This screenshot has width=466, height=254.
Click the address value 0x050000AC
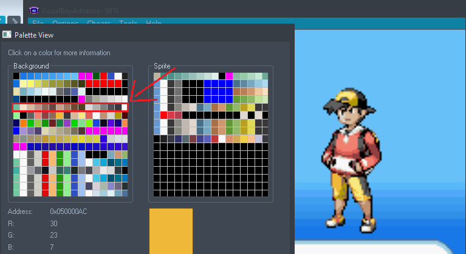69,212
